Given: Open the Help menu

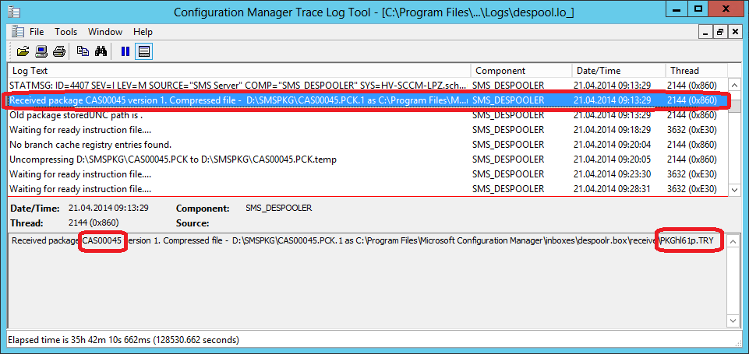Looking at the screenshot, I should point(143,32).
